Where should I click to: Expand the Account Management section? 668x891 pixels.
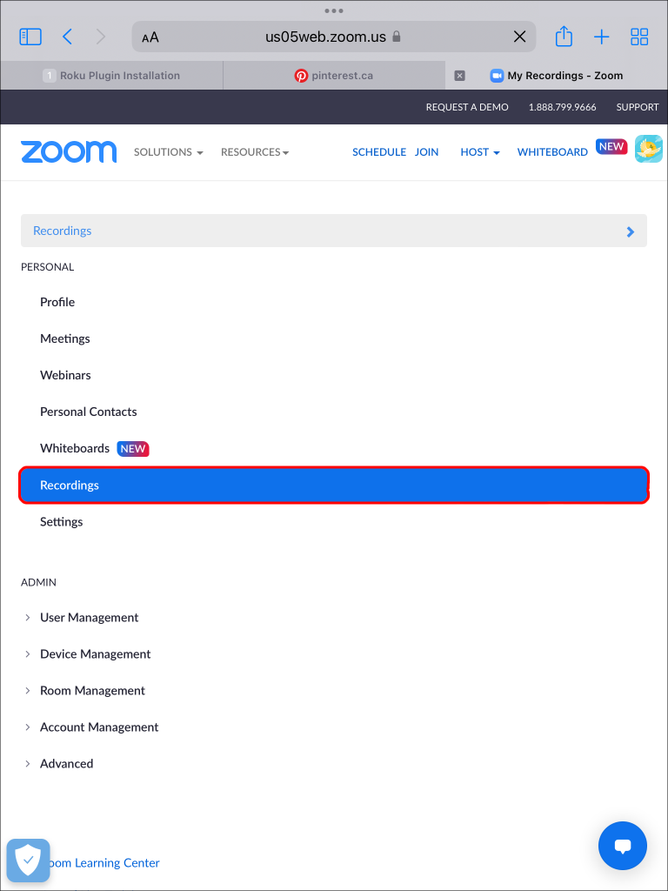[98, 727]
